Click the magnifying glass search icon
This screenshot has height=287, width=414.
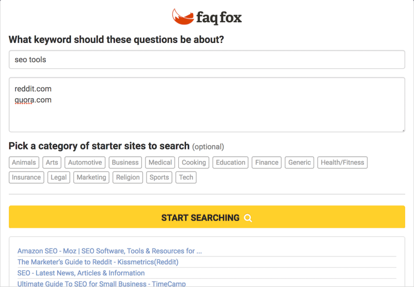[248, 218]
